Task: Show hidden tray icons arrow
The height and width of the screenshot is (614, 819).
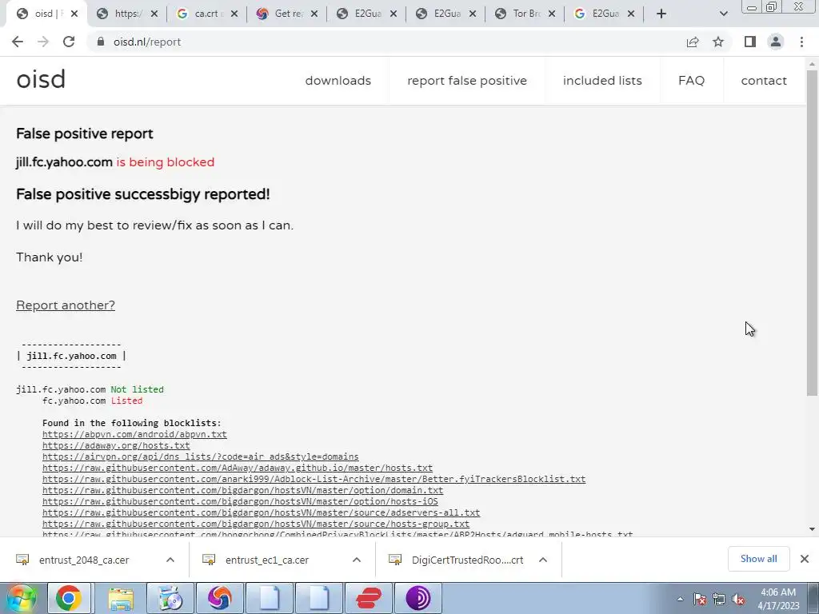Action: click(680, 599)
